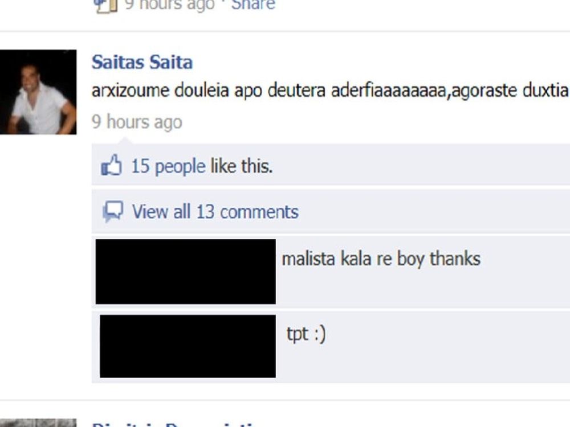Select the post text starting arxizoume douleia

[330, 91]
